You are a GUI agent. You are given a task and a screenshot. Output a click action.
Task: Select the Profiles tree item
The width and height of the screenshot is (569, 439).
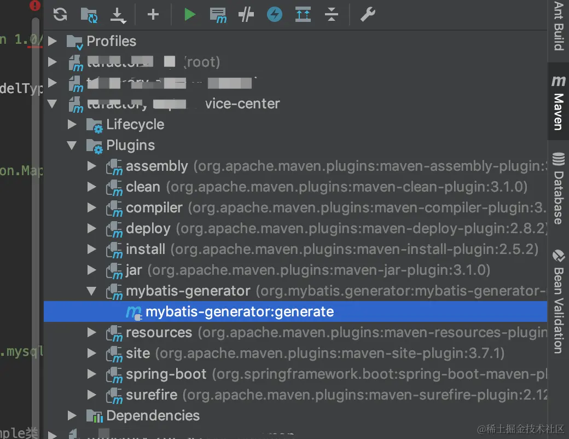pyautogui.click(x=295, y=41)
